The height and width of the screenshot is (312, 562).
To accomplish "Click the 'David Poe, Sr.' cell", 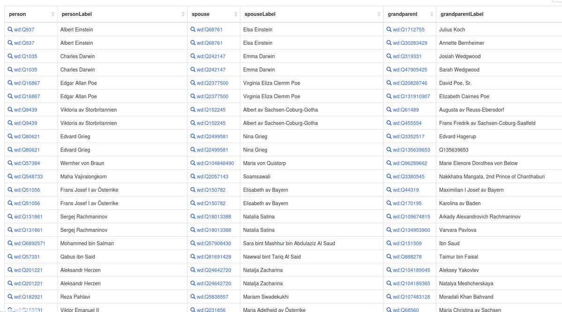I will (x=499, y=83).
